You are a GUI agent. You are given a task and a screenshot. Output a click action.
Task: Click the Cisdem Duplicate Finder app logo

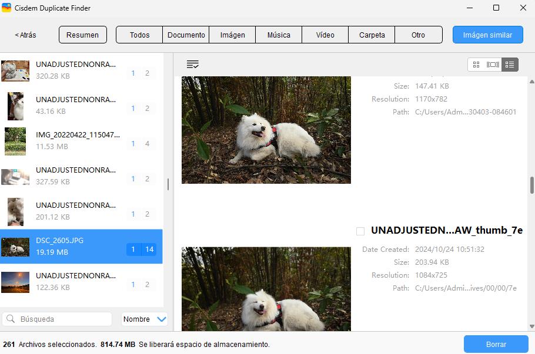click(x=7, y=8)
